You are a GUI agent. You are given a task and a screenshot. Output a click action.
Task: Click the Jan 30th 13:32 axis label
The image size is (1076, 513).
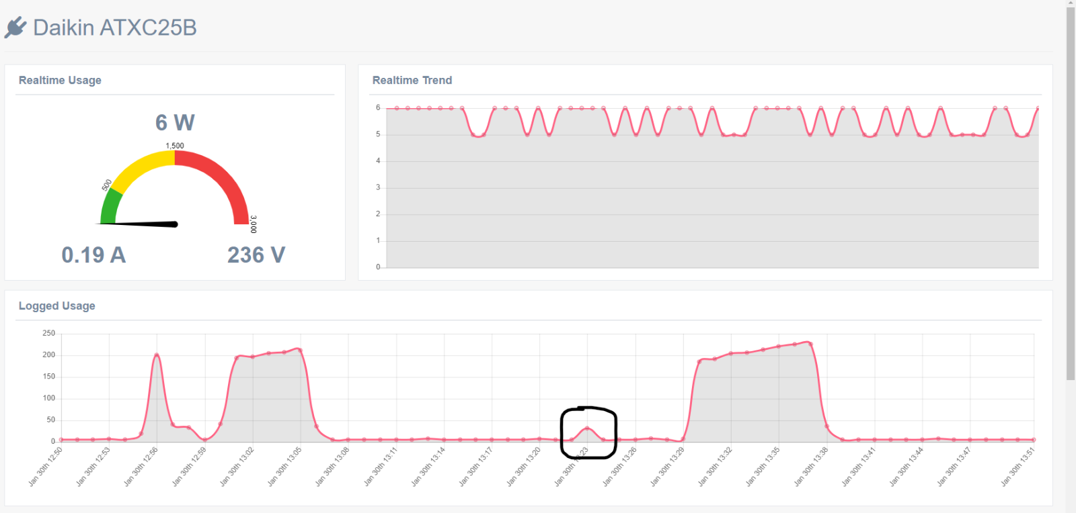pos(715,467)
